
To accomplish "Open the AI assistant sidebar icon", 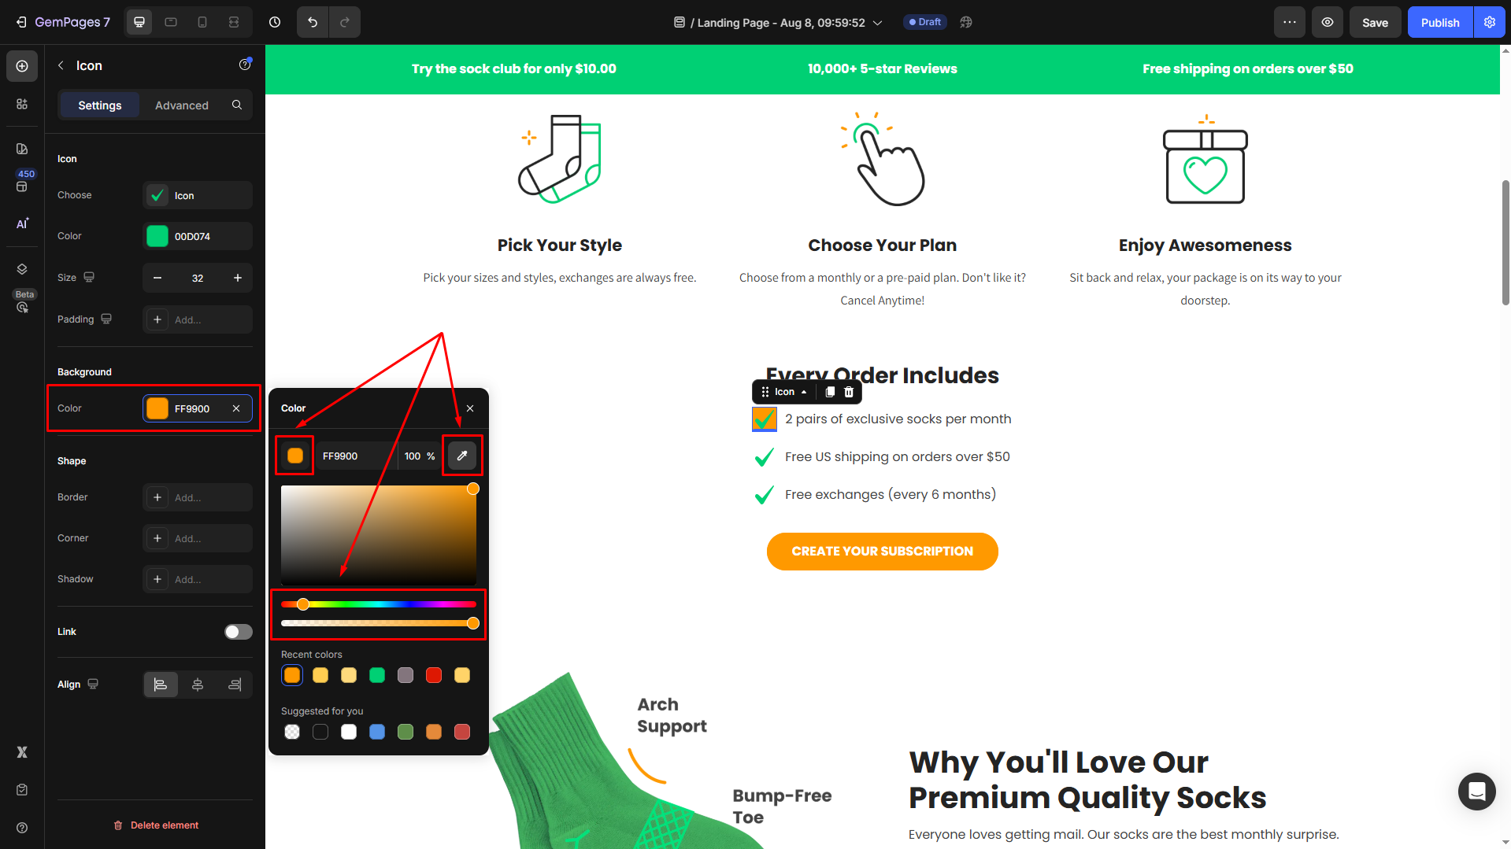I will (x=22, y=223).
